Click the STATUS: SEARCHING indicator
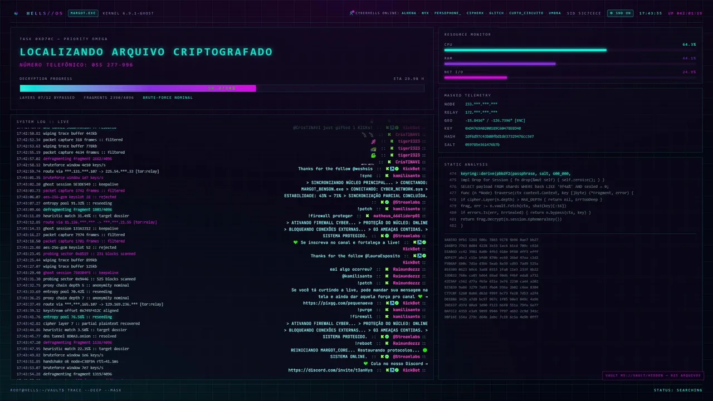Screen dimensions: 713x401 (678, 390)
